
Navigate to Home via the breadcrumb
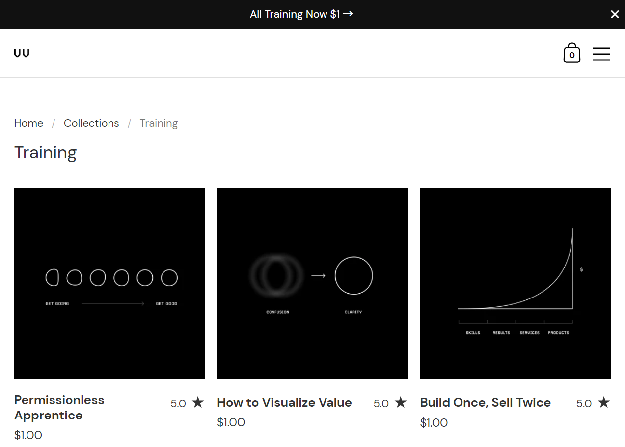point(28,123)
